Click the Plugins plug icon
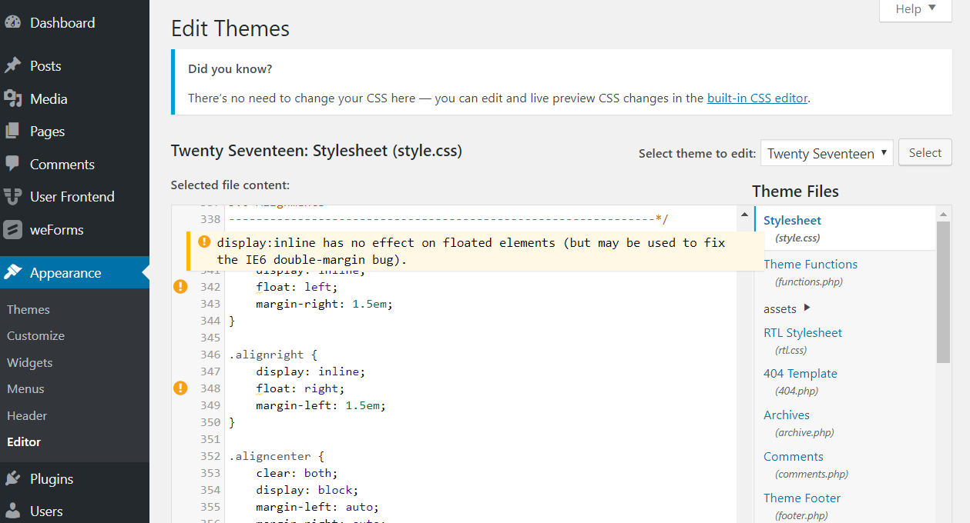This screenshot has height=523, width=970. click(12, 478)
